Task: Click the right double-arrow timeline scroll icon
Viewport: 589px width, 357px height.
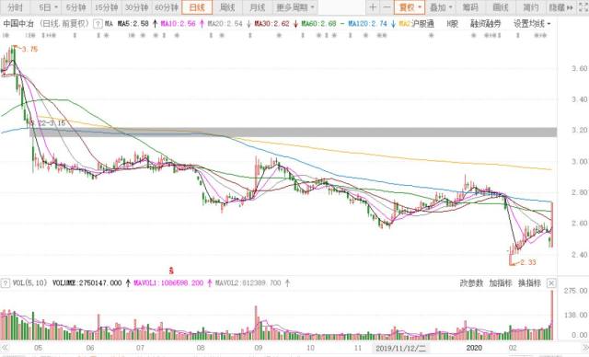Action: 585,348
